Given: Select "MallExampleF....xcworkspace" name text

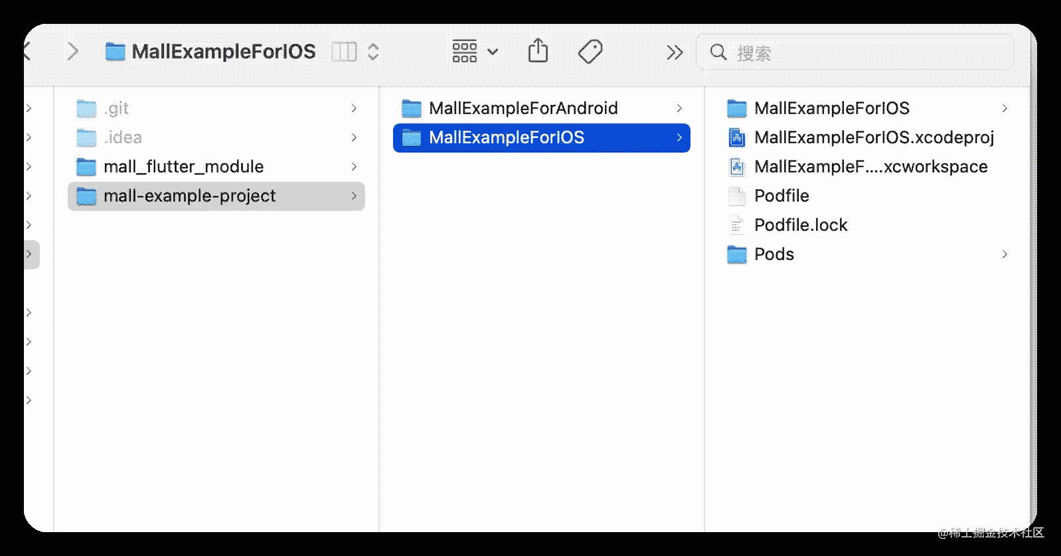Looking at the screenshot, I should tap(871, 167).
